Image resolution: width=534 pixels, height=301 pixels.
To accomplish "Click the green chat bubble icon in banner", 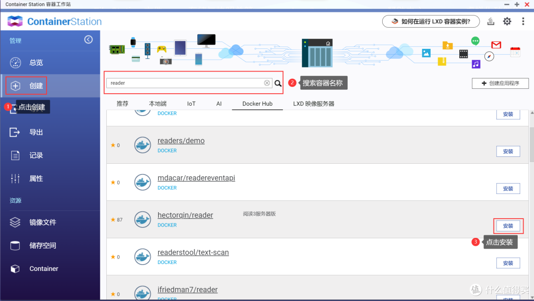I will [x=475, y=41].
